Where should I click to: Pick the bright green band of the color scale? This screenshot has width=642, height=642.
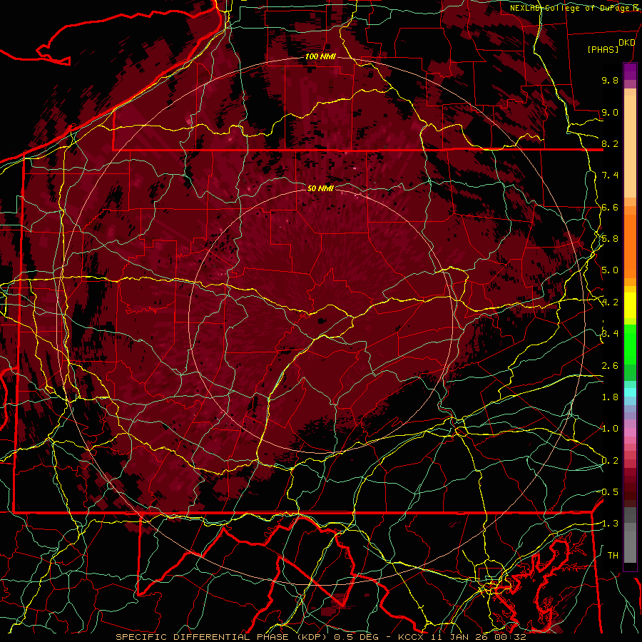[630, 344]
